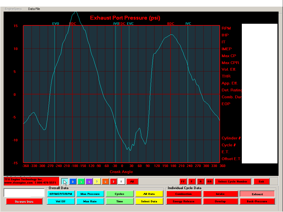Switch to the Combustion cycle view

pos(184,194)
